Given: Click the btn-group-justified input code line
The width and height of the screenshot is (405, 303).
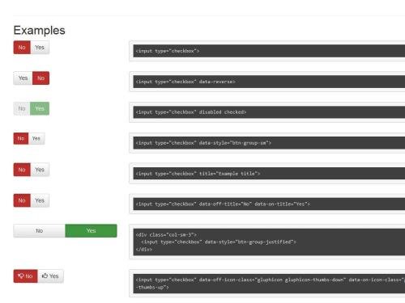Looking at the screenshot, I should [219, 242].
